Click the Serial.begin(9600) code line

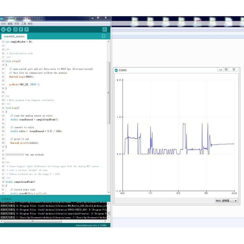(22, 77)
